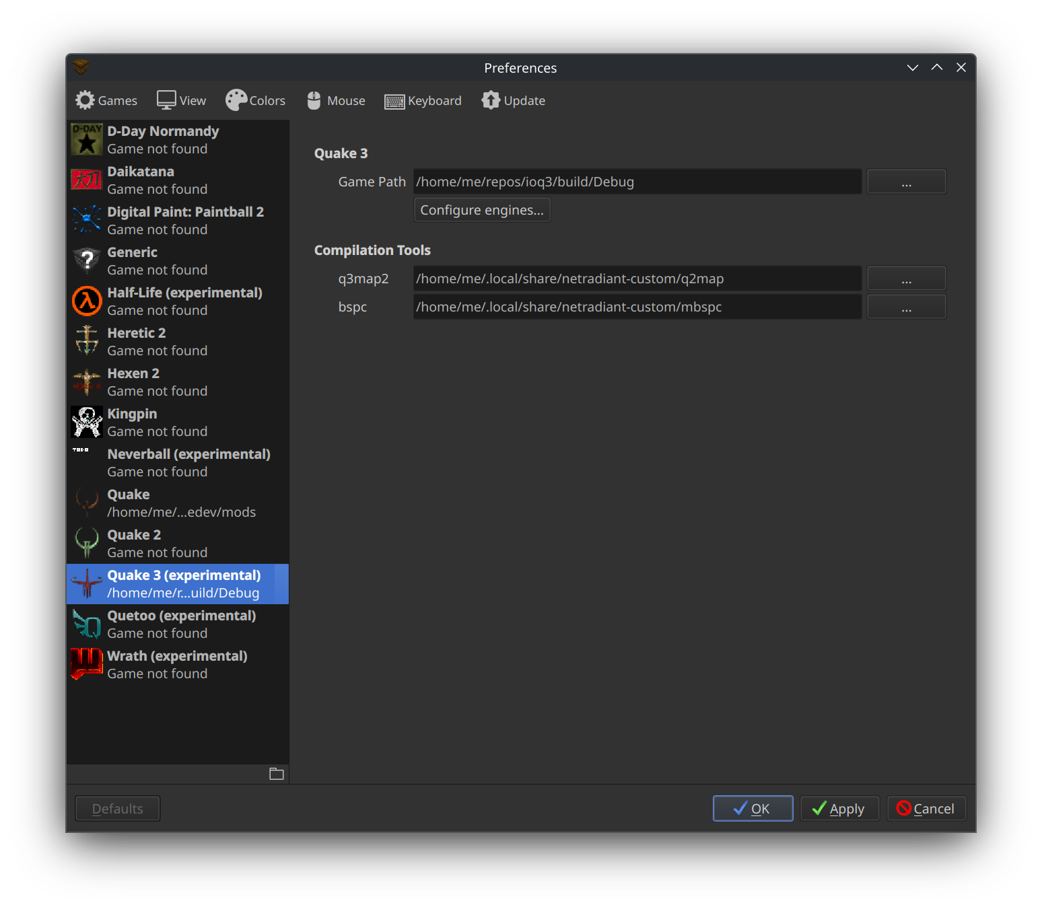Click the Quetoo game icon

87,624
